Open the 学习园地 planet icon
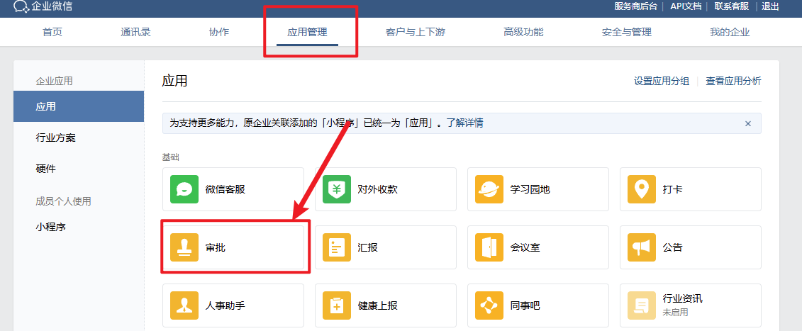This screenshot has height=331, width=802. [x=489, y=189]
